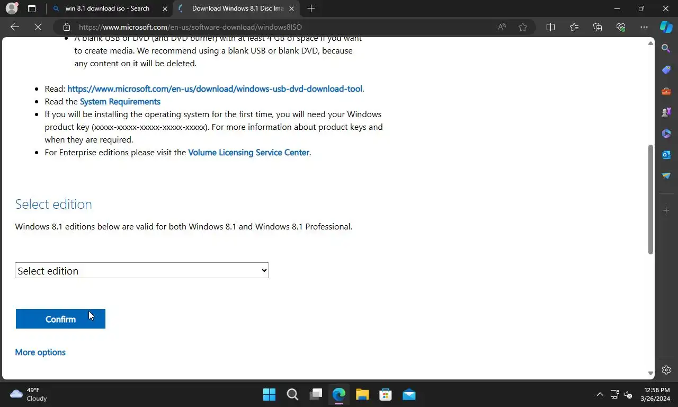Click the scrollbar up arrow
The width and height of the screenshot is (678, 407).
651,43
